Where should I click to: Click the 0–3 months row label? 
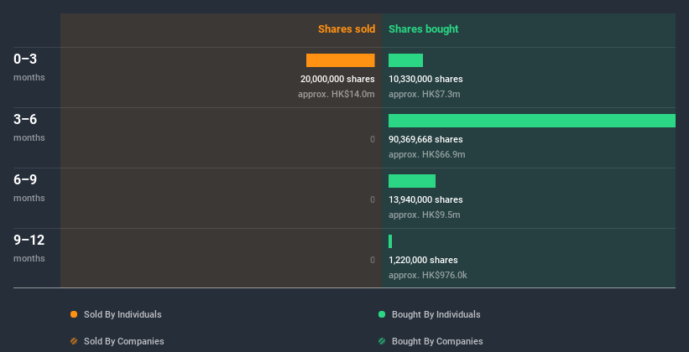pos(29,67)
